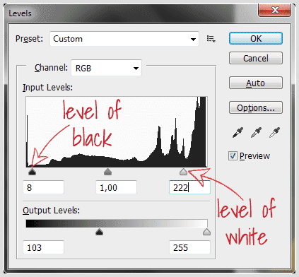299x277 pixels.
Task: Focus the output field showing 255
Action: click(x=189, y=247)
